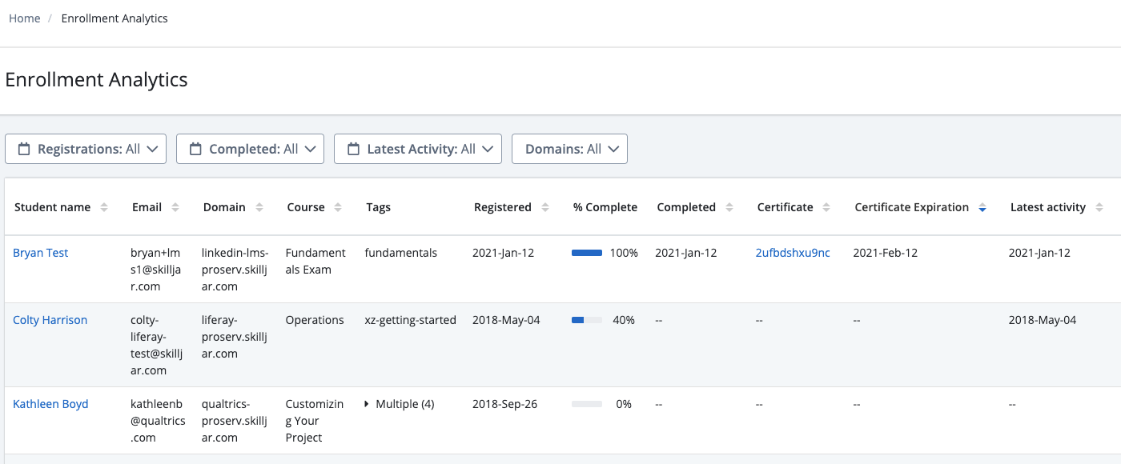Open Bryan Test student profile
1121x464 pixels.
(x=41, y=253)
